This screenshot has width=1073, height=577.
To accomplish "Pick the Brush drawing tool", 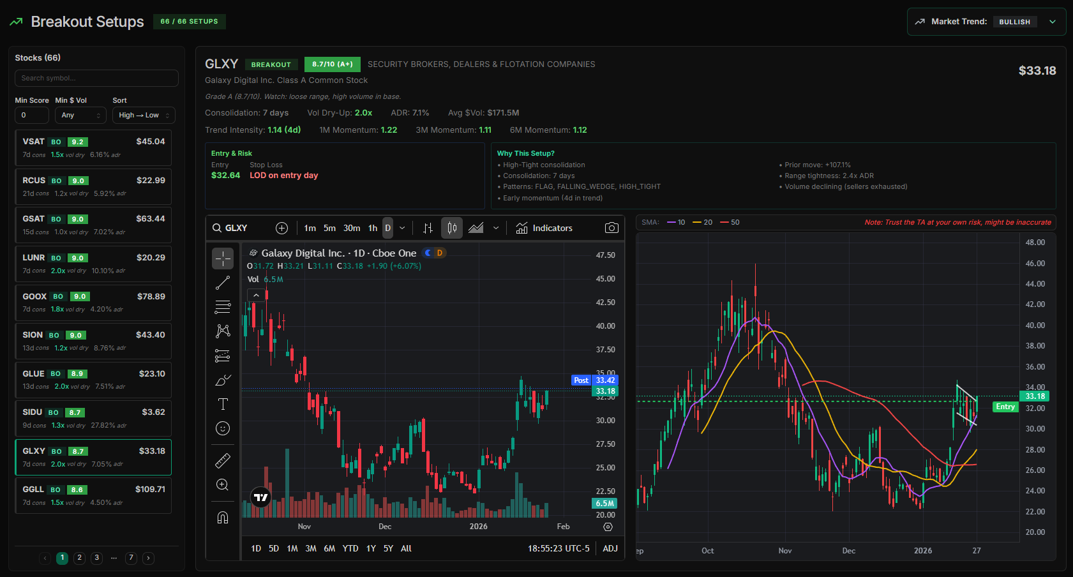I will tap(223, 380).
